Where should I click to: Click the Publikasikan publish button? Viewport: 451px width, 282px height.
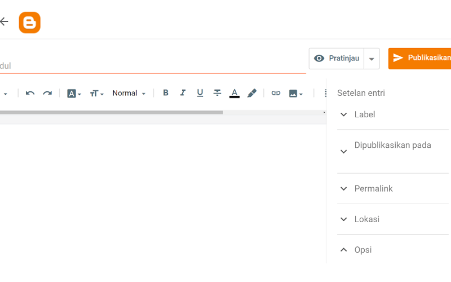419,59
